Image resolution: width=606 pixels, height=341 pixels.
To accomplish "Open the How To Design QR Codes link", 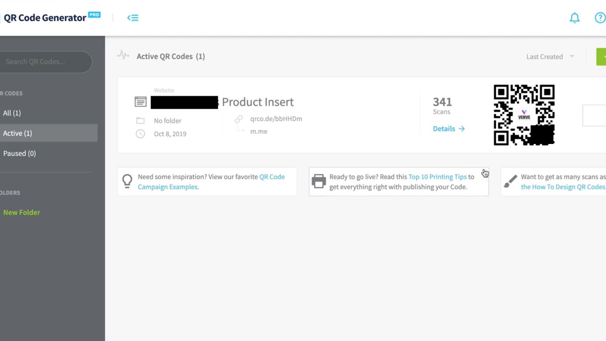I will click(563, 187).
